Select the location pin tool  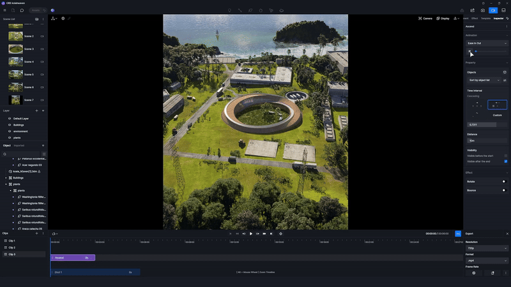click(229, 10)
